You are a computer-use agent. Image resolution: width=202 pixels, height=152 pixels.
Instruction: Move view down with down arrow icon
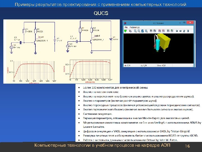point(188,31)
